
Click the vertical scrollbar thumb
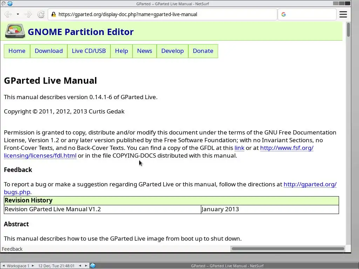click(x=348, y=30)
